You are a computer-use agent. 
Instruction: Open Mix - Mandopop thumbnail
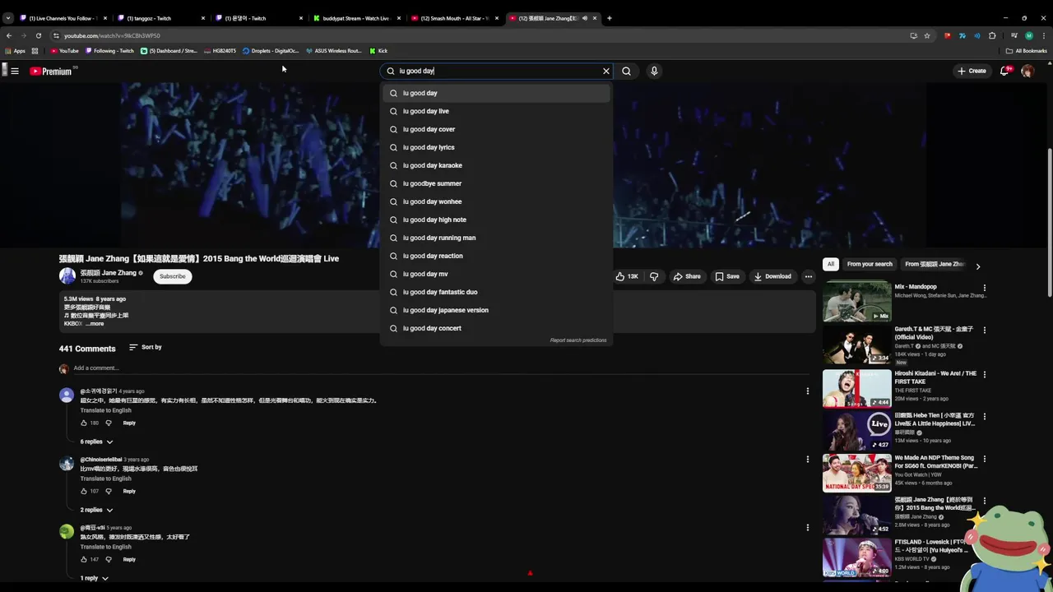tap(856, 302)
